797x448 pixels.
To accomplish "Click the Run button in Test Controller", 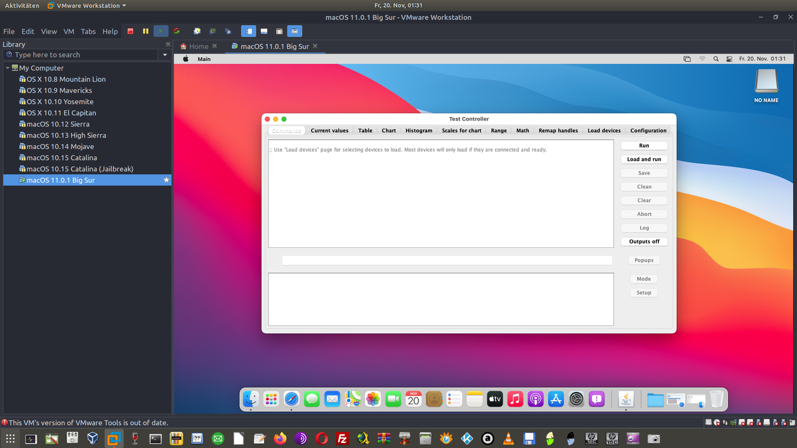I will coord(644,146).
